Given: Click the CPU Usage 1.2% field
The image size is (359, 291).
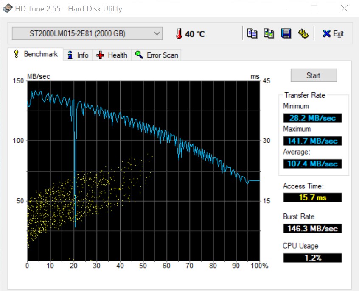Looking at the screenshot, I should point(312,258).
